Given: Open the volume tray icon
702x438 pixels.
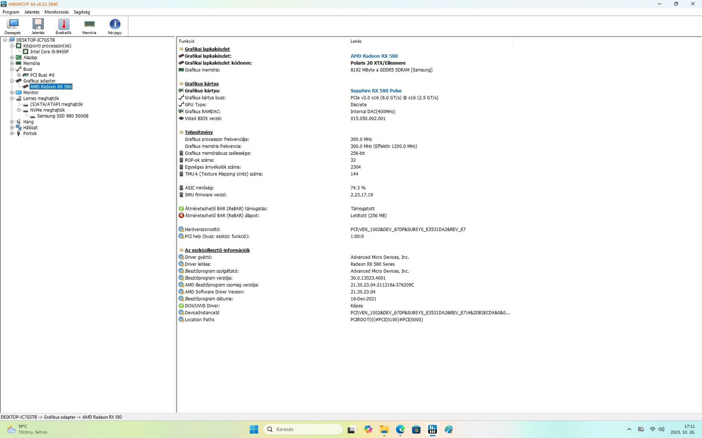Looking at the screenshot, I should 661,430.
